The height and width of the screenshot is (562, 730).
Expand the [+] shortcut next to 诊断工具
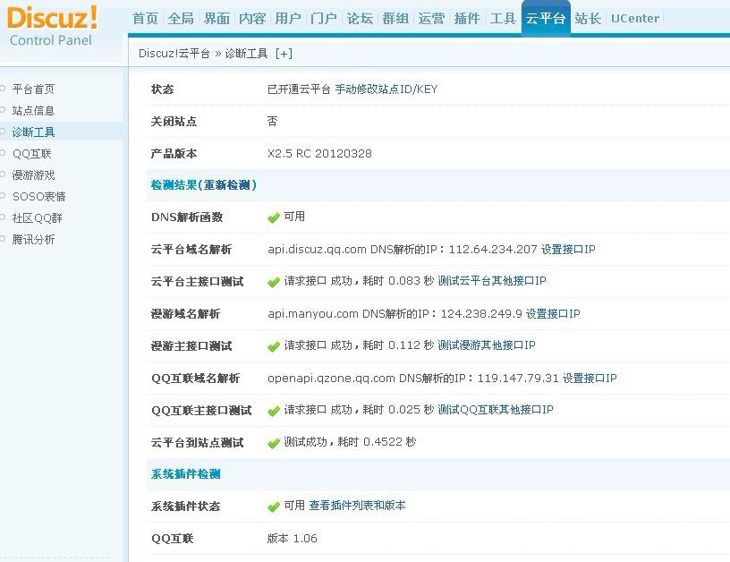pos(284,54)
